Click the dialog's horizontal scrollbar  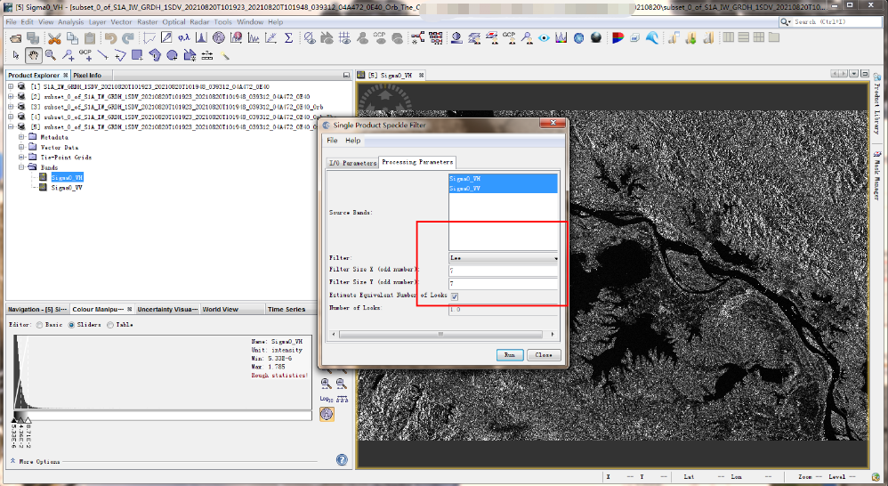click(x=440, y=334)
